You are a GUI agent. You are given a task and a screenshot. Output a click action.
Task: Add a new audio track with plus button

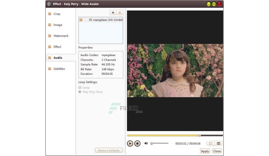(x=113, y=13)
